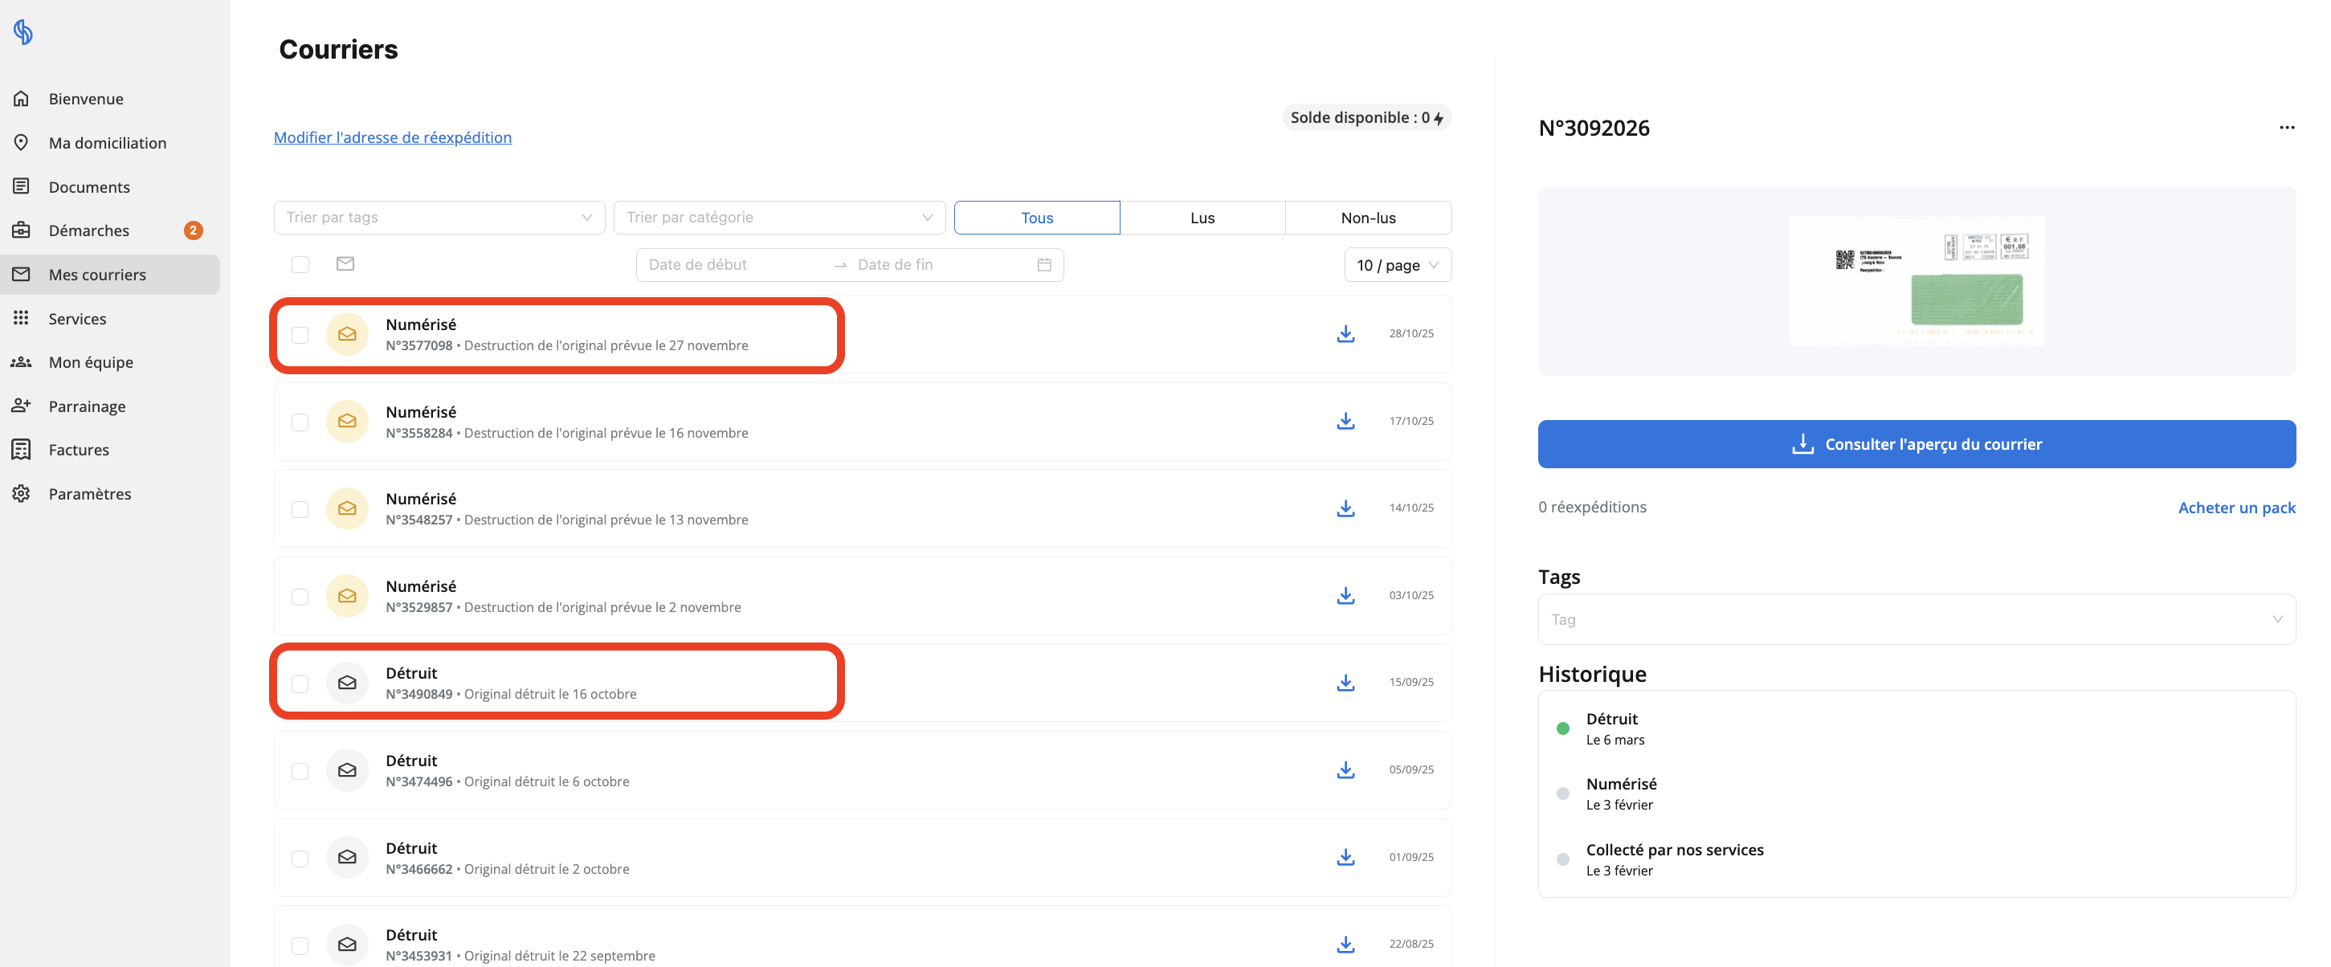The image size is (2331, 967).
Task: Download courrier N°3577098
Action: (1345, 334)
